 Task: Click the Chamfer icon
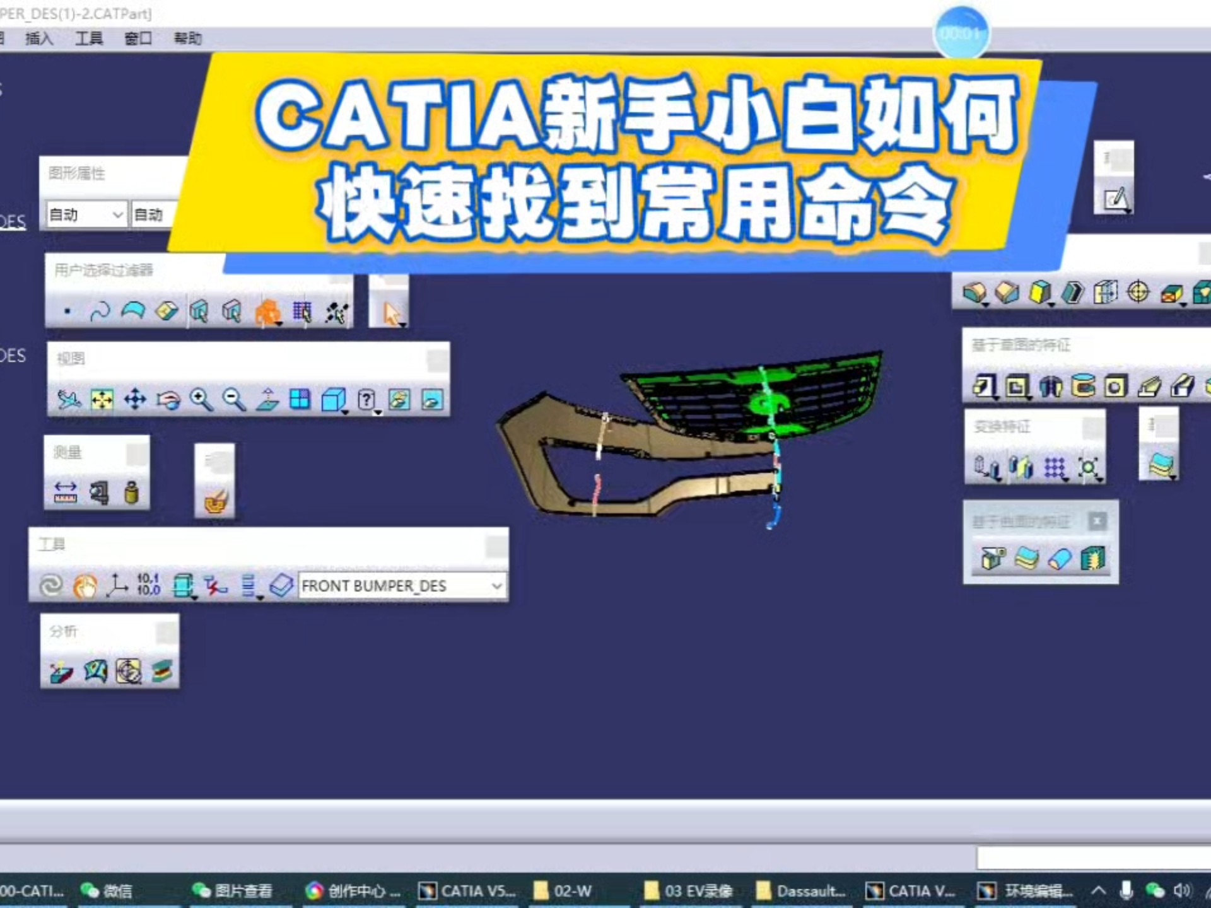[x=1007, y=293]
